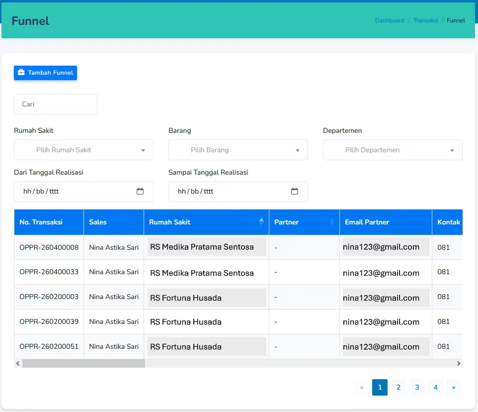
Task: Click Nina Astika Sari in row OPPR-260400008
Action: pyautogui.click(x=114, y=247)
